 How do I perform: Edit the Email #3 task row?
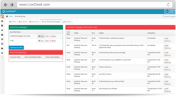pos(166,60)
